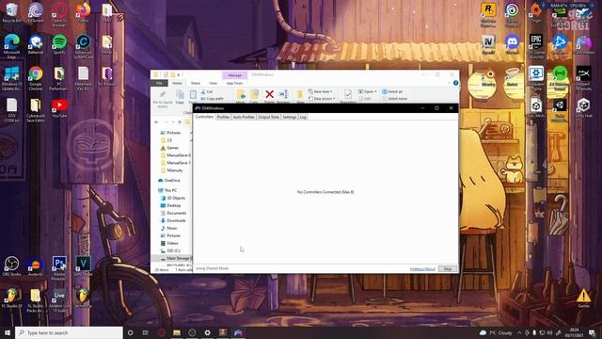Screen dimensions: 602x339
Task: Click the Stop button in DS4Windows
Action: [448, 268]
